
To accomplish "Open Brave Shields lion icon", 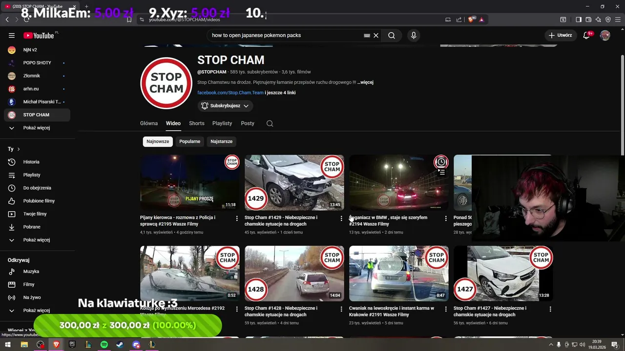I will (471, 19).
